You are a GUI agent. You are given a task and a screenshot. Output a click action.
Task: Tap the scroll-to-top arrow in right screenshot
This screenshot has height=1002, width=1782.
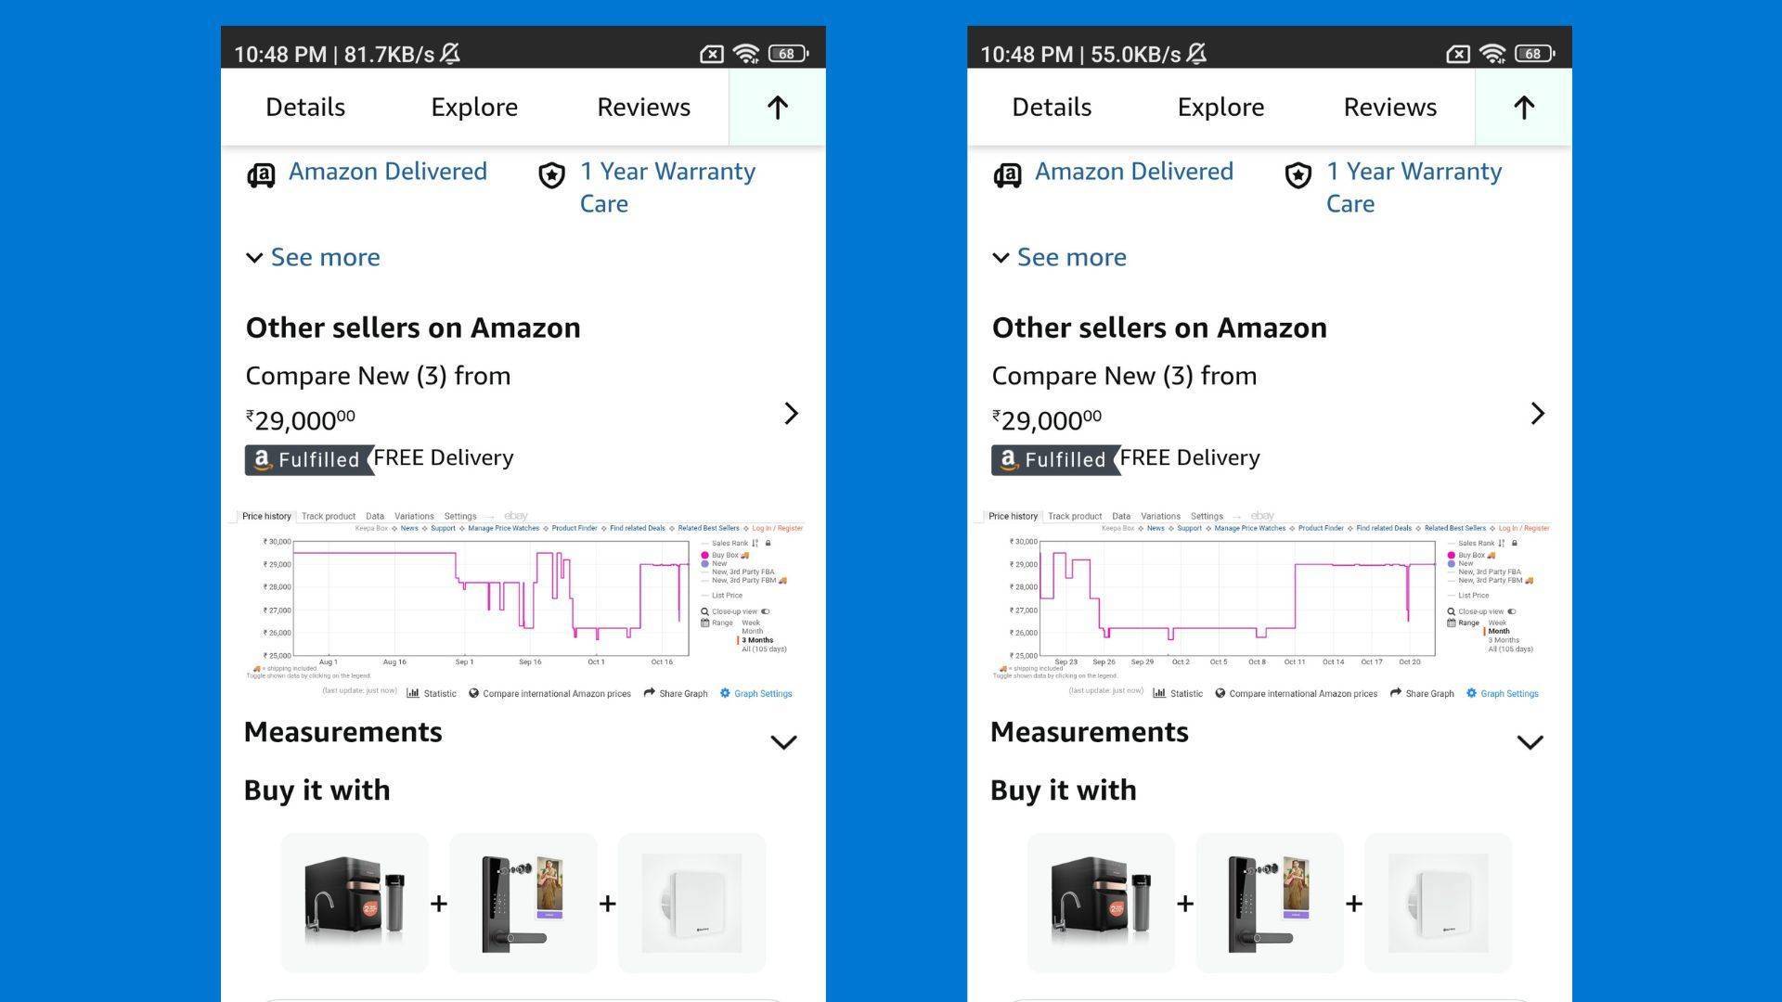click(1523, 108)
